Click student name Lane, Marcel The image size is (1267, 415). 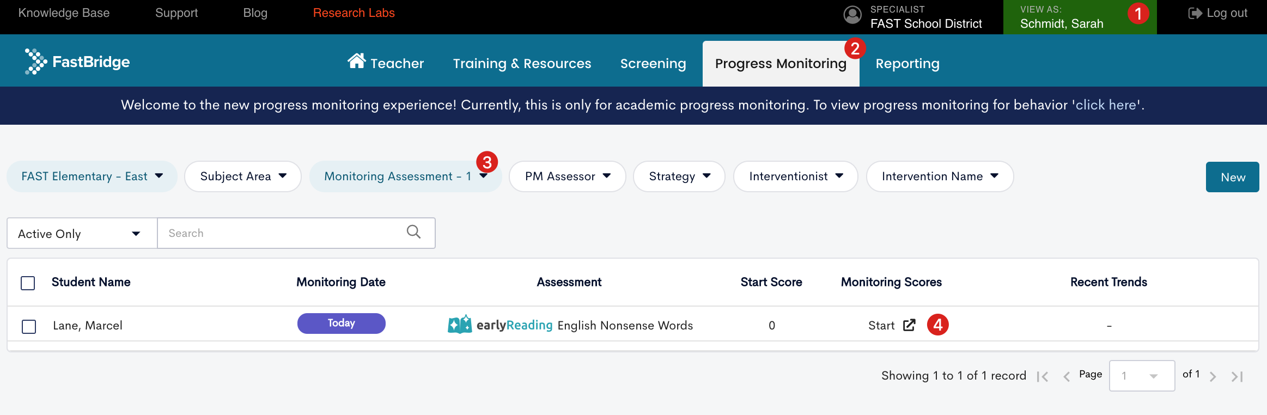click(x=88, y=326)
